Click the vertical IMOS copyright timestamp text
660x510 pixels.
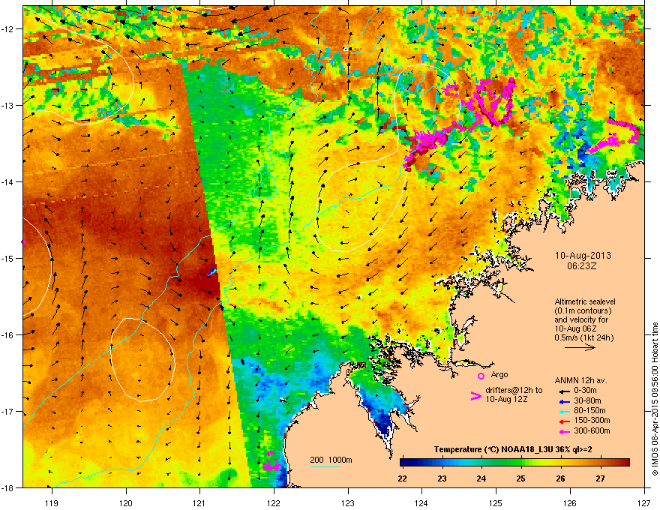click(655, 399)
